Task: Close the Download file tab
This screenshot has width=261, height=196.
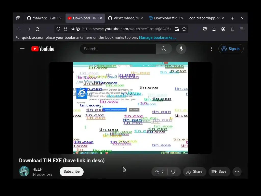Action: point(182,18)
